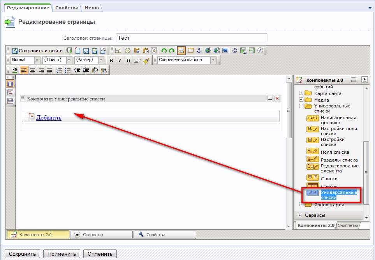Screen dimensions: 375x260
Task: Insert a table using the toolbar icon
Action: click(190, 51)
